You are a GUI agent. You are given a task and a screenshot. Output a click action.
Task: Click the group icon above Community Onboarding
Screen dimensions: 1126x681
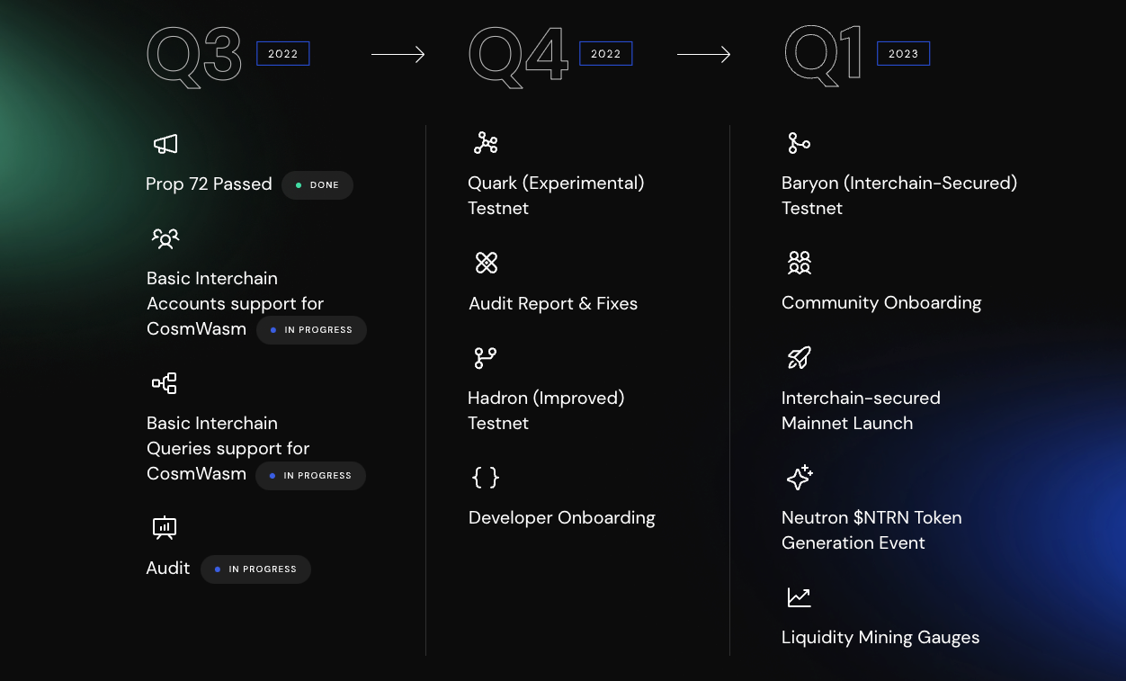point(800,263)
